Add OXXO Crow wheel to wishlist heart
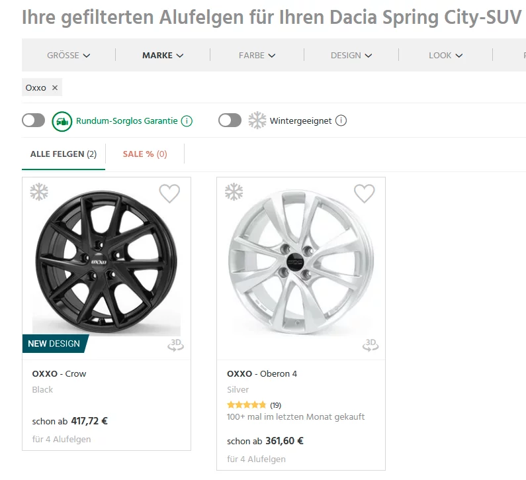Image resolution: width=526 pixels, height=480 pixels. (169, 193)
